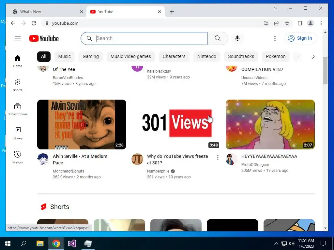
Task: Open Subscriptions in the sidebar
Action: pos(18,109)
